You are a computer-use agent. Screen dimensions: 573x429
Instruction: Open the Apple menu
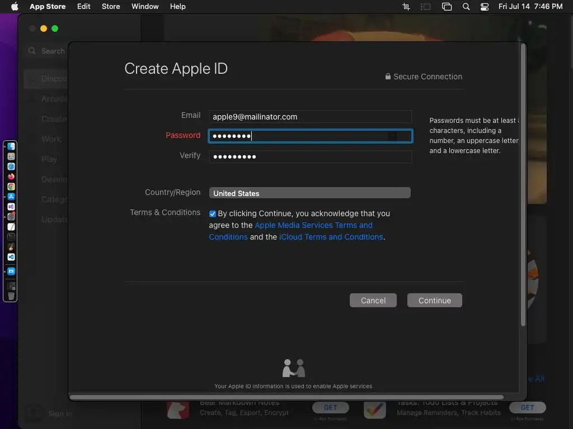(15, 6)
